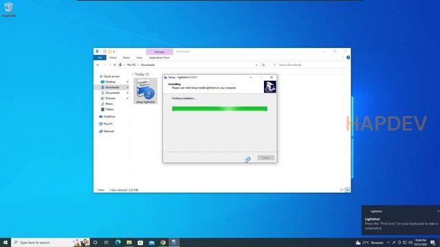Open the Mail app from the taskbar
Viewport: 440px width, 247px height.
151,242
